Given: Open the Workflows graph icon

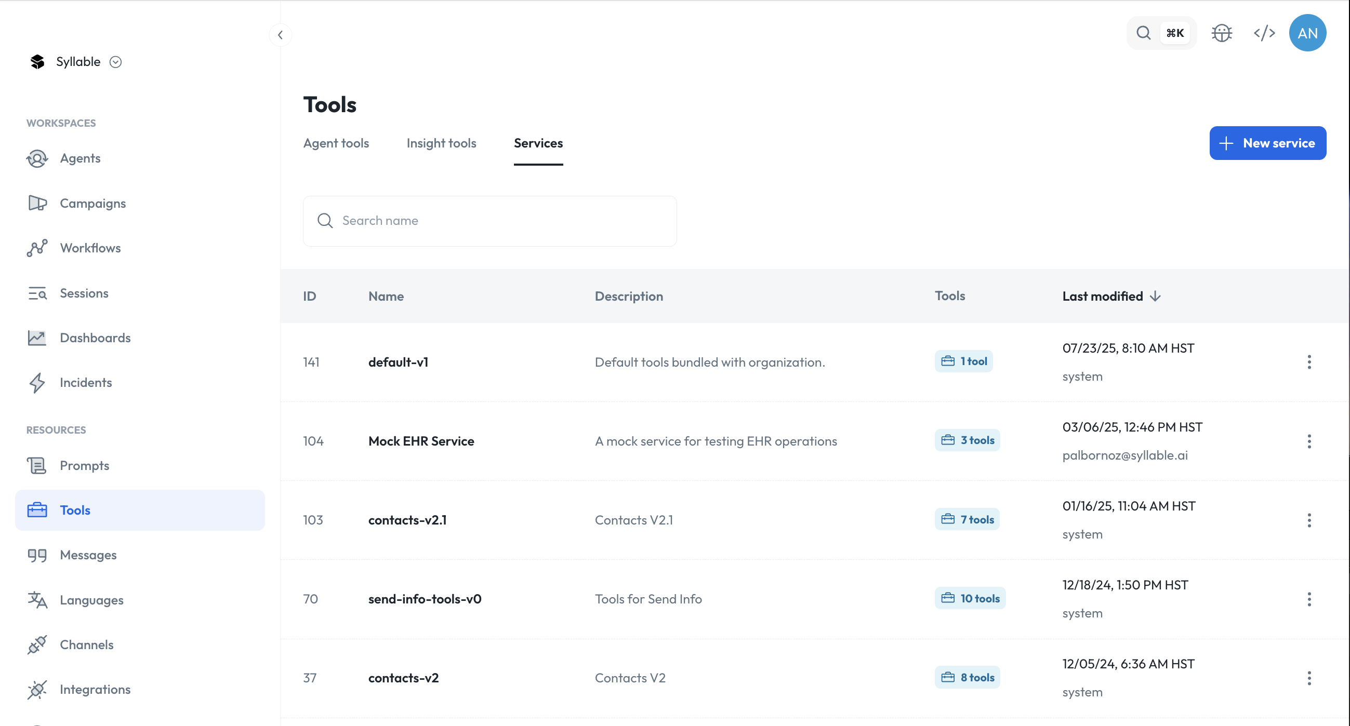Looking at the screenshot, I should (37, 248).
